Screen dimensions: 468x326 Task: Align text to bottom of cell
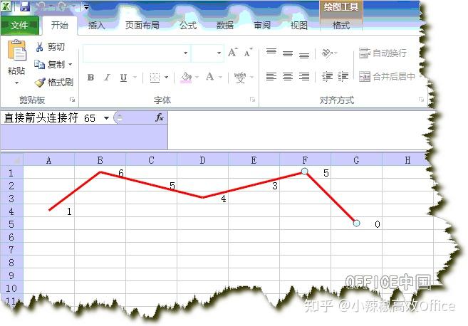(304, 54)
